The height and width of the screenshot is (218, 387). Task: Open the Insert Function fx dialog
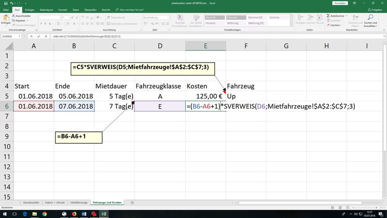click(45, 36)
